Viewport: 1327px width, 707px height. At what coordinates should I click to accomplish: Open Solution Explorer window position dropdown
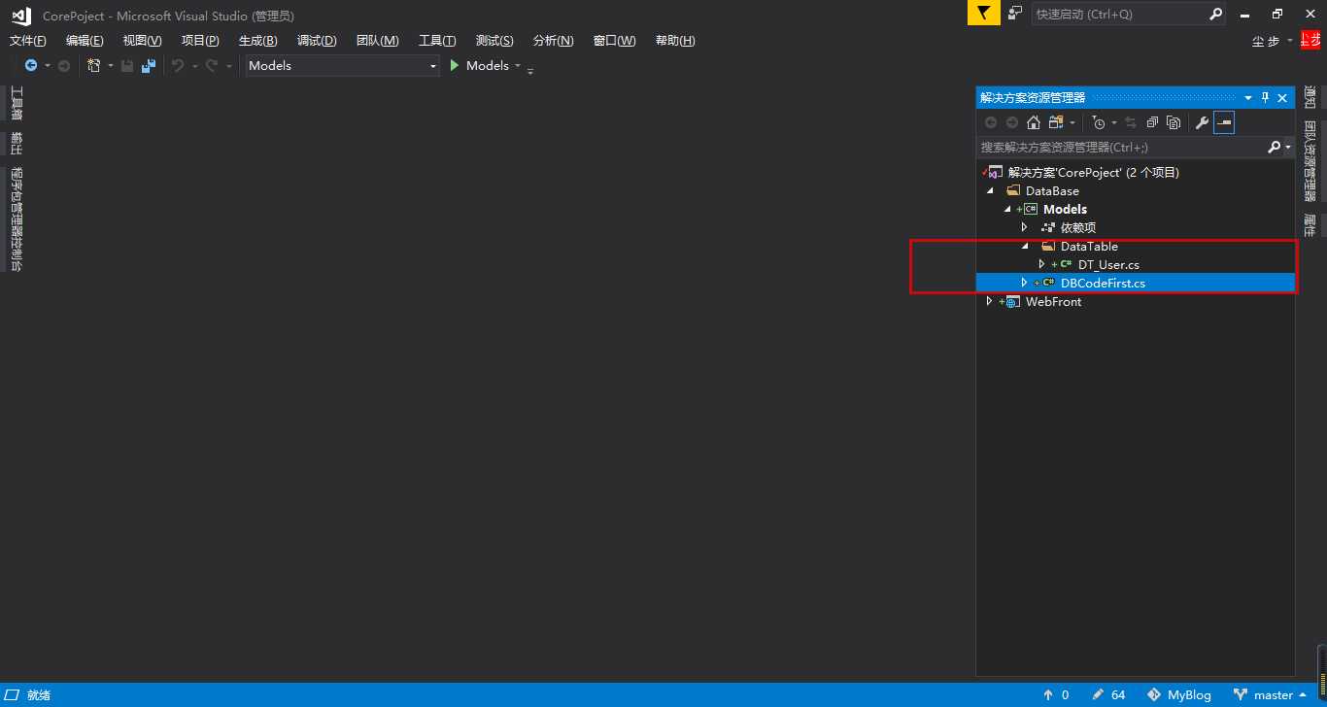point(1248,98)
